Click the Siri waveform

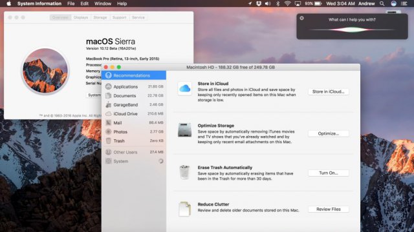pyautogui.click(x=352, y=30)
